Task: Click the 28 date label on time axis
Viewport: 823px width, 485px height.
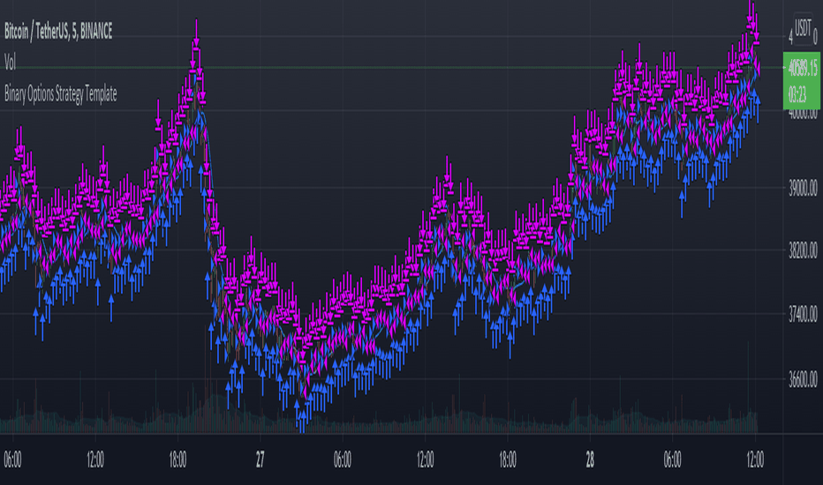Action: pos(590,459)
